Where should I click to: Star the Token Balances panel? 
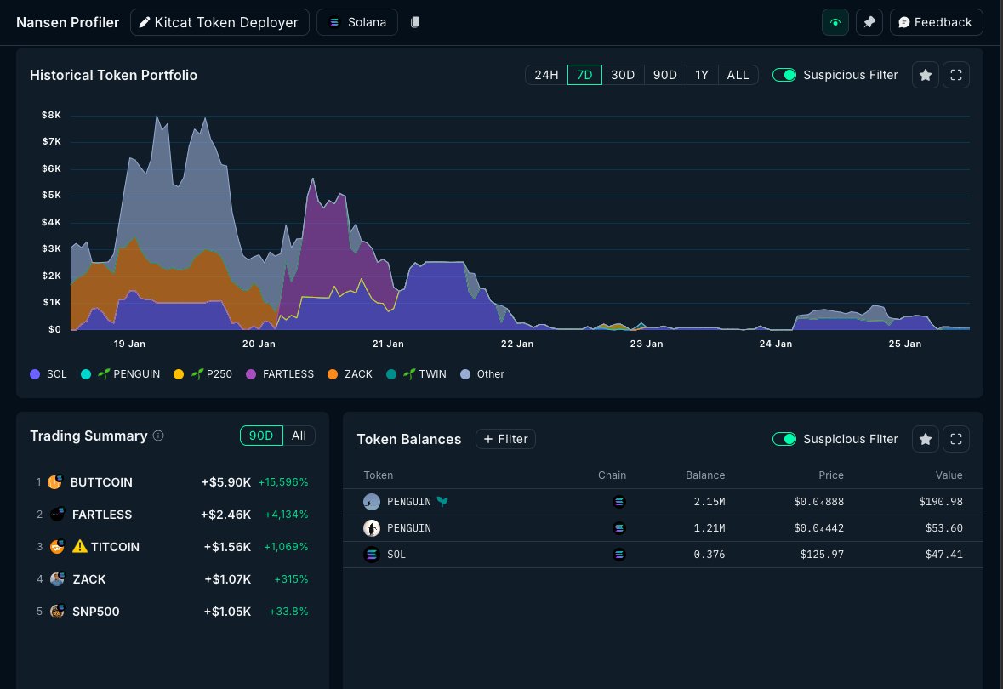[925, 439]
